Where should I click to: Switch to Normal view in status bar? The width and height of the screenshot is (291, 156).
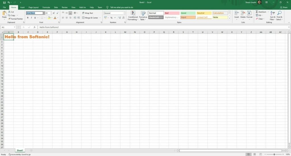248,154
